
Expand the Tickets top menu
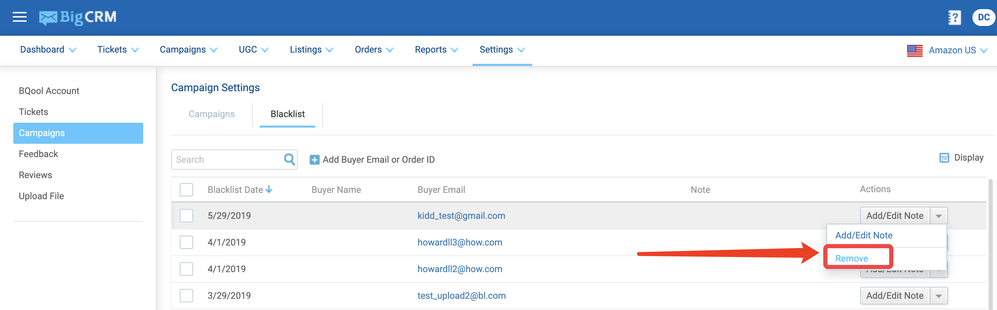[x=118, y=50]
